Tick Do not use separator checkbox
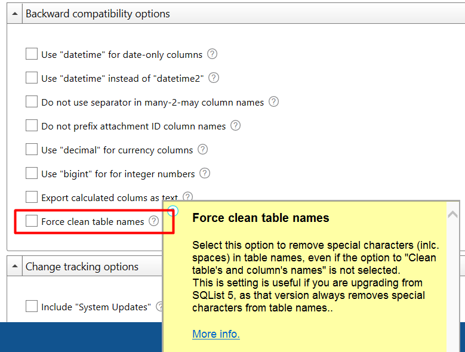This screenshot has width=465, height=352. point(32,101)
